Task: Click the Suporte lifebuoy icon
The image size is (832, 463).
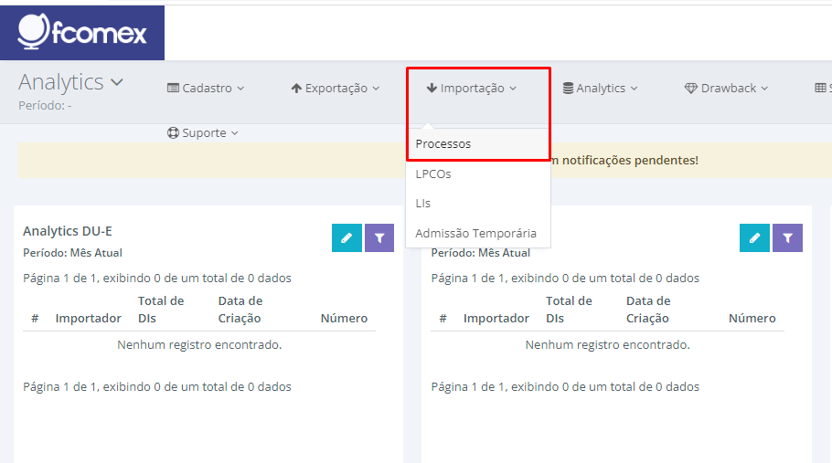Action: pos(173,133)
